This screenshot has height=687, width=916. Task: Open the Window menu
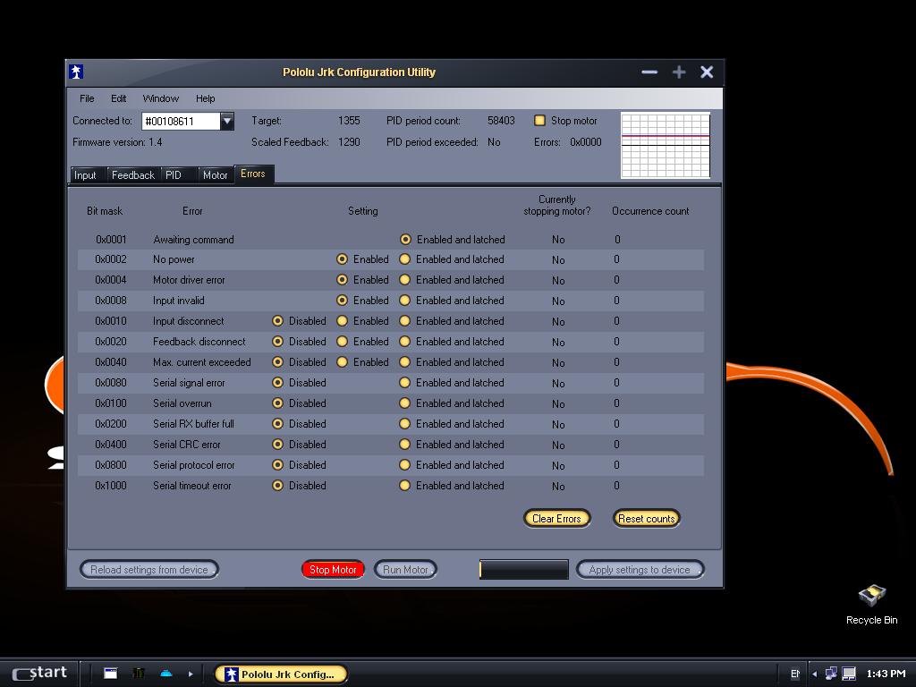point(161,98)
